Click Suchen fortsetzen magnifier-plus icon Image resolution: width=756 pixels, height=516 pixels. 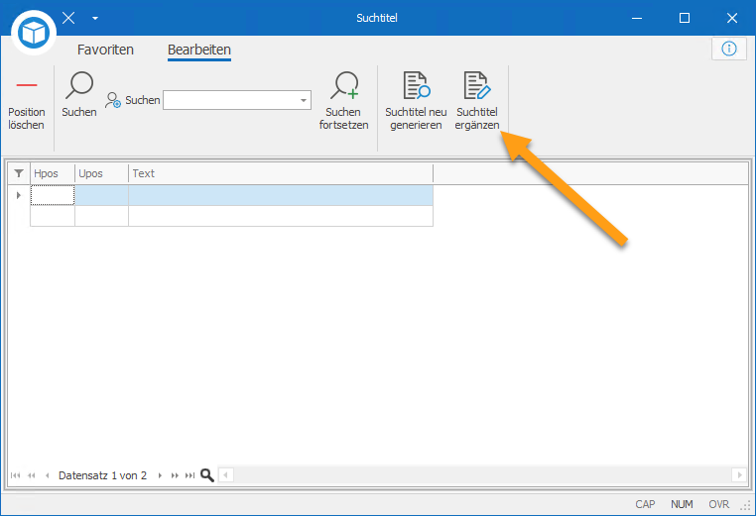pos(344,85)
